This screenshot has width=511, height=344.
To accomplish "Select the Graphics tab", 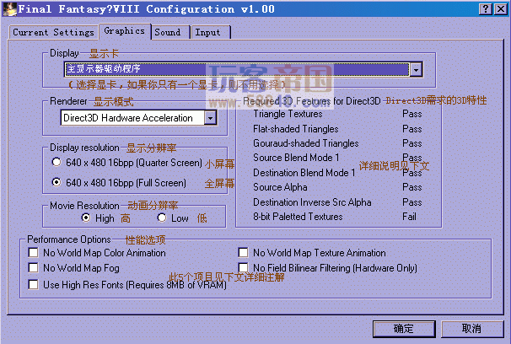I will point(125,31).
